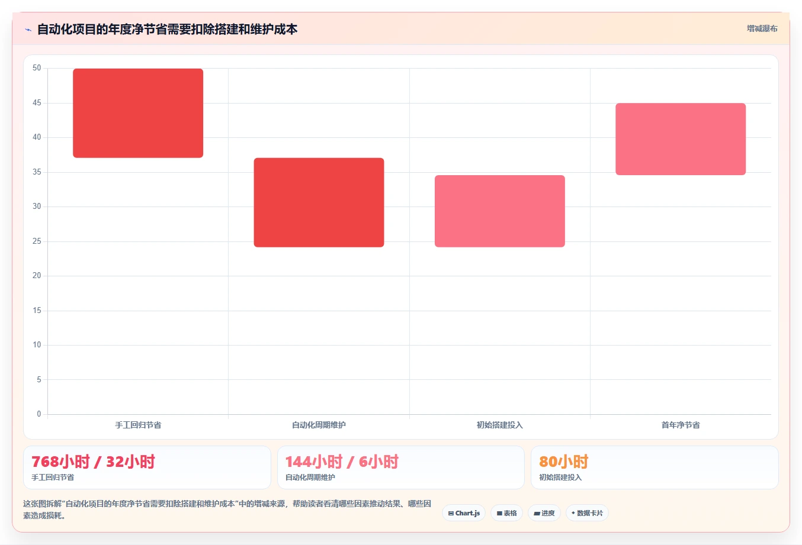The height and width of the screenshot is (545, 802).
Task: Click the x-axis label 手工回归节省
Action: 138,425
